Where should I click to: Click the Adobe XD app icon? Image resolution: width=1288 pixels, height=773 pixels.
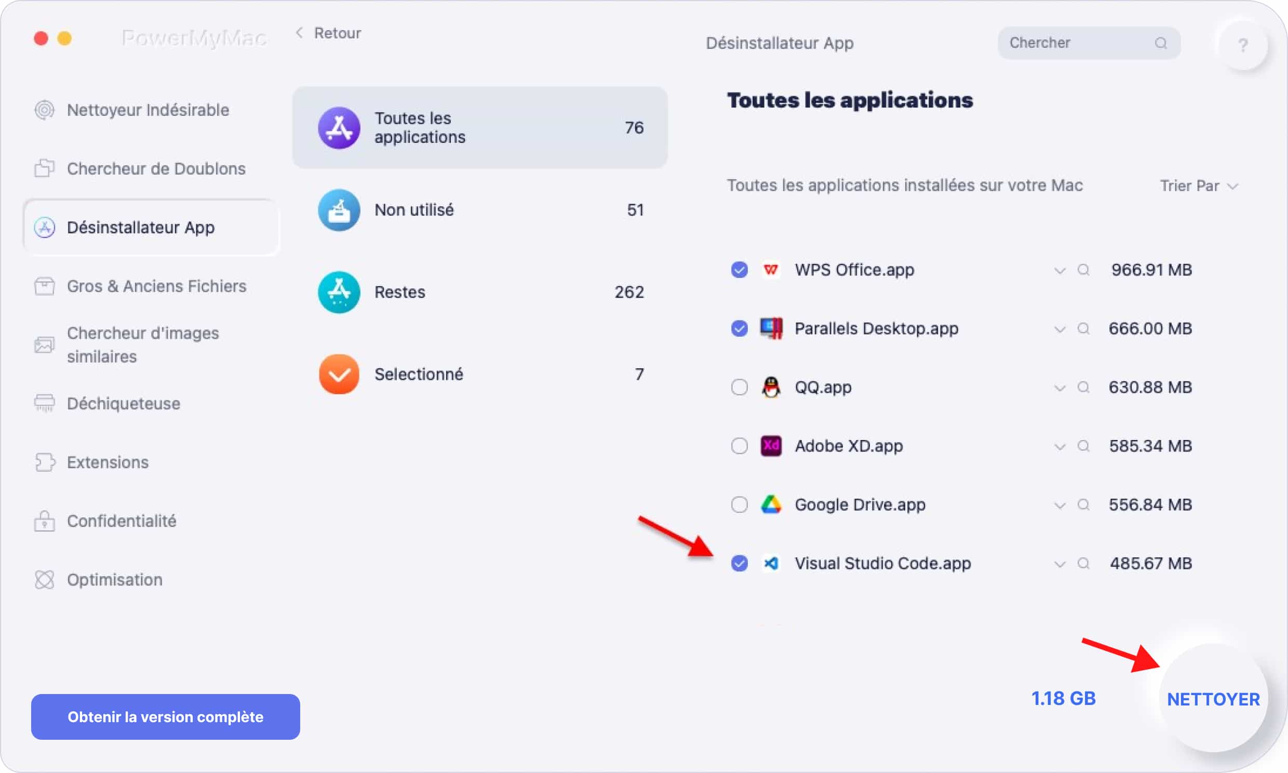pyautogui.click(x=771, y=446)
